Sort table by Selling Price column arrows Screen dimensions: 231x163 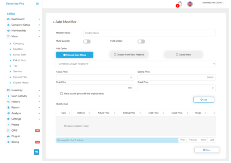coord(140,113)
